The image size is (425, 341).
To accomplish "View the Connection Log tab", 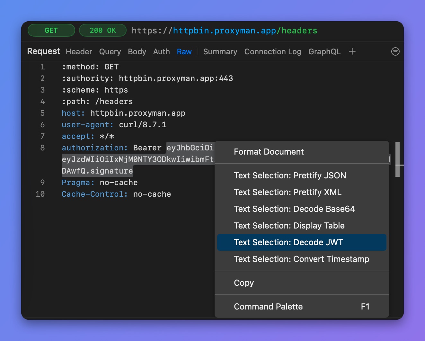I will pyautogui.click(x=273, y=52).
